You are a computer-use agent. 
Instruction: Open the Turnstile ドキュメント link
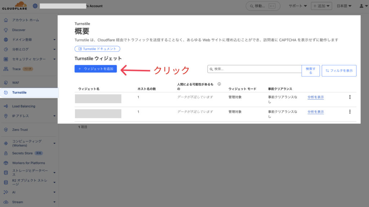pos(97,49)
